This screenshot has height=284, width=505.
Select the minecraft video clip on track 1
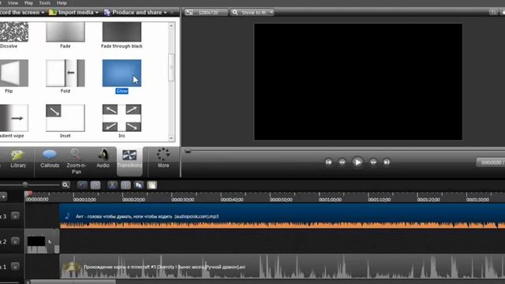click(282, 267)
